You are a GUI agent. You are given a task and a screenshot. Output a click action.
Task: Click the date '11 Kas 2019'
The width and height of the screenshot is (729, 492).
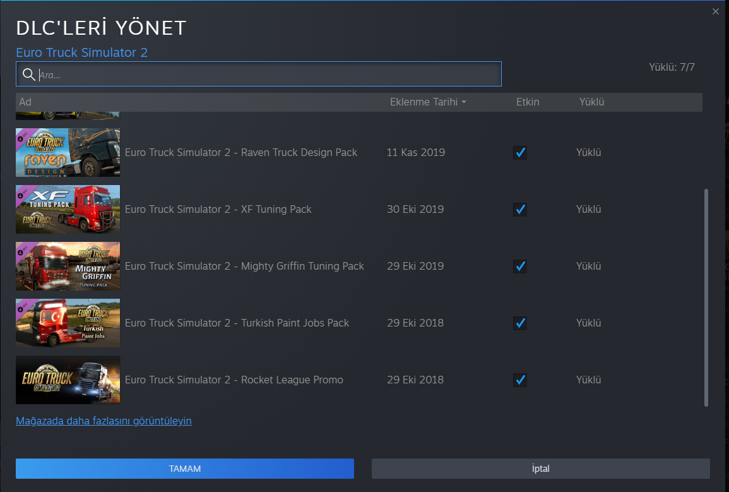pyautogui.click(x=416, y=153)
